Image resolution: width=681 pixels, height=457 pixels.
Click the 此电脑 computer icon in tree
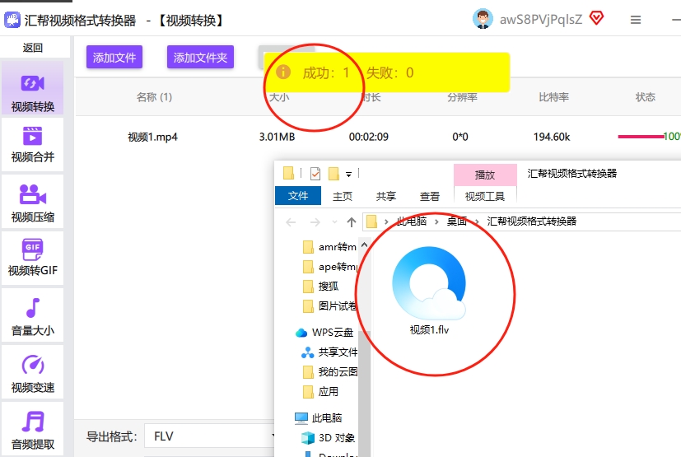pyautogui.click(x=301, y=418)
